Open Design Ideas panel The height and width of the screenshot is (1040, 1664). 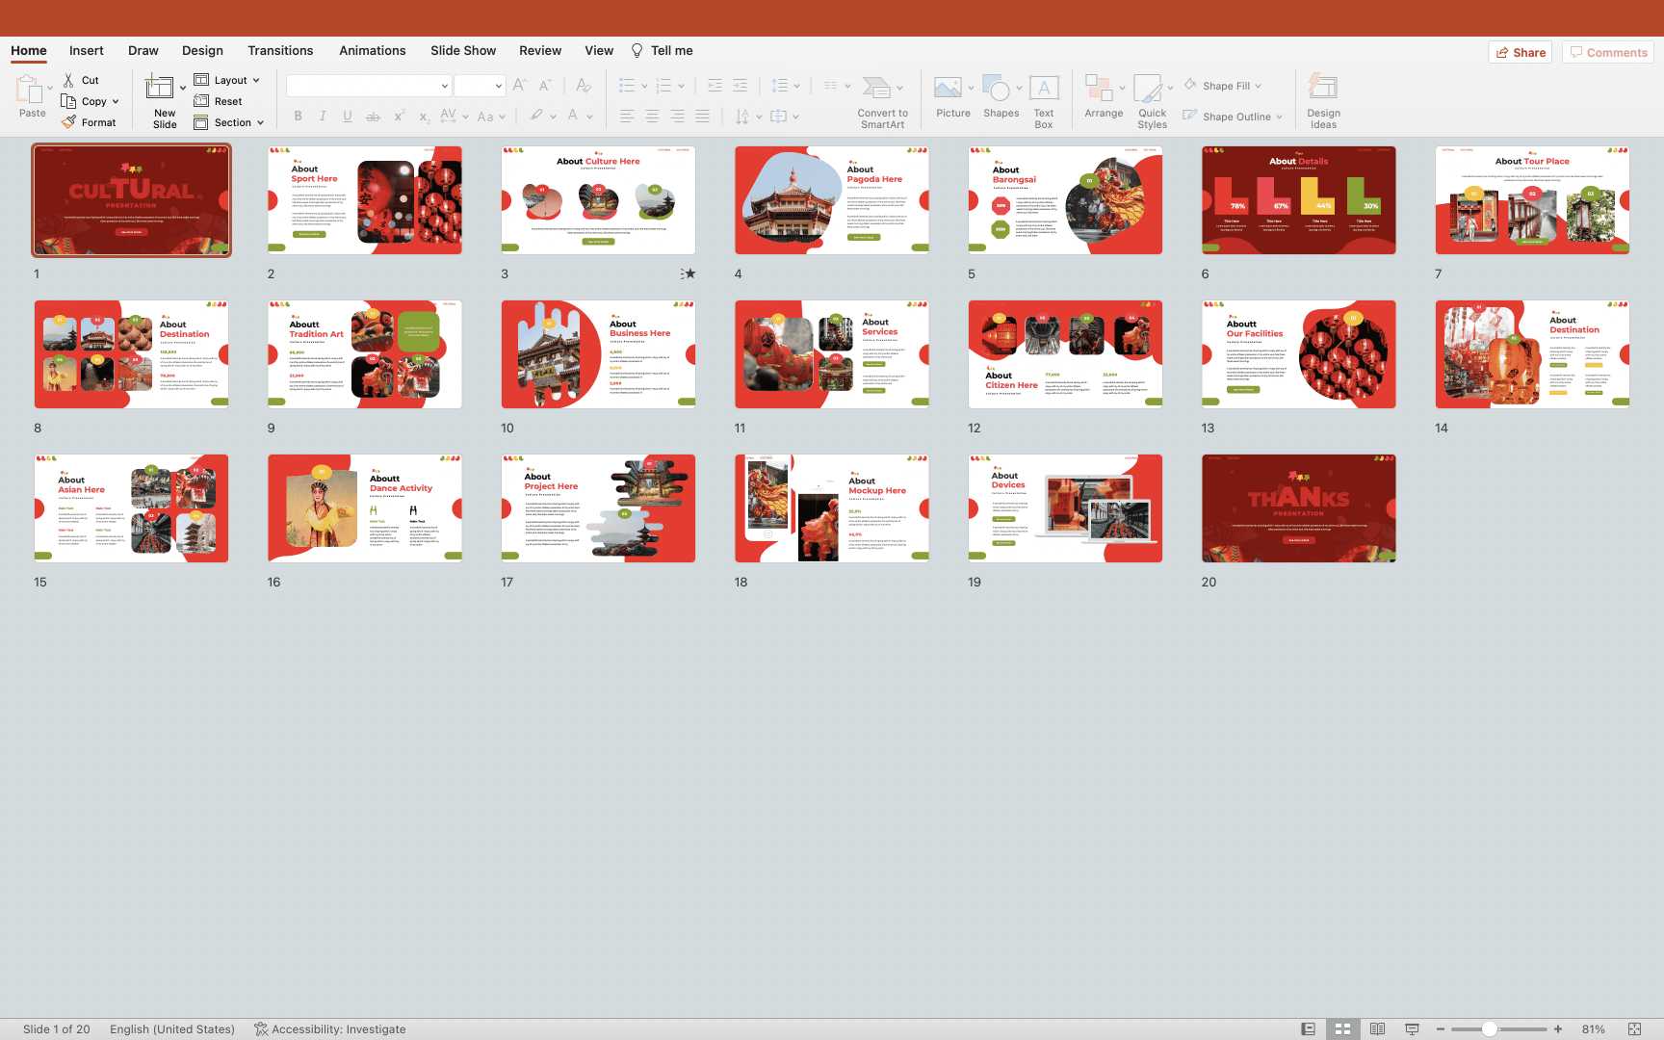pos(1323,90)
